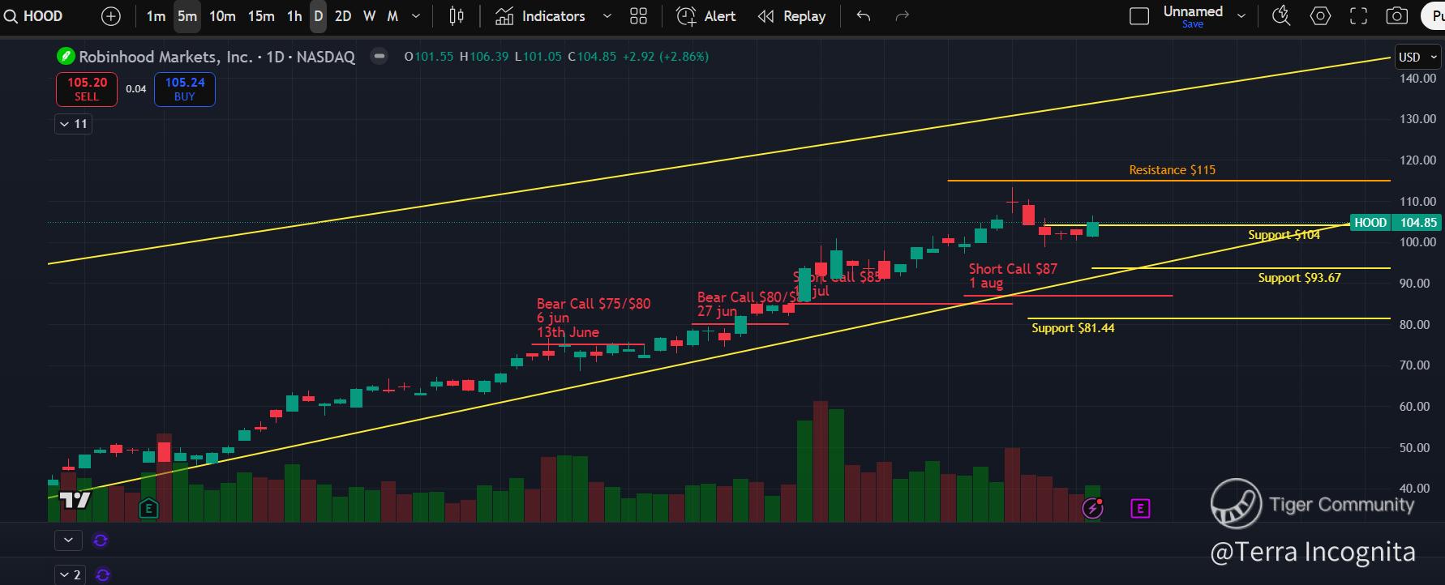The image size is (1445, 585).
Task: Collapse the lower pane chevron
Action: (68, 540)
